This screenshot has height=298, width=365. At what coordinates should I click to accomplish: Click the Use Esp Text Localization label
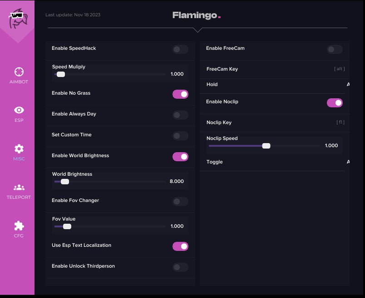point(81,245)
